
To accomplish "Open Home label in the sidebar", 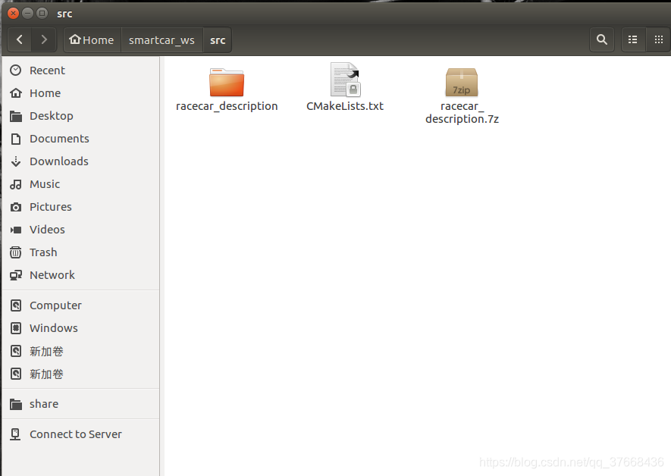I will coord(45,92).
